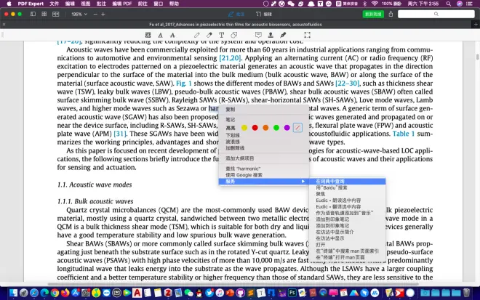Pick orange highlight color
480x300 pixels.
265,128
